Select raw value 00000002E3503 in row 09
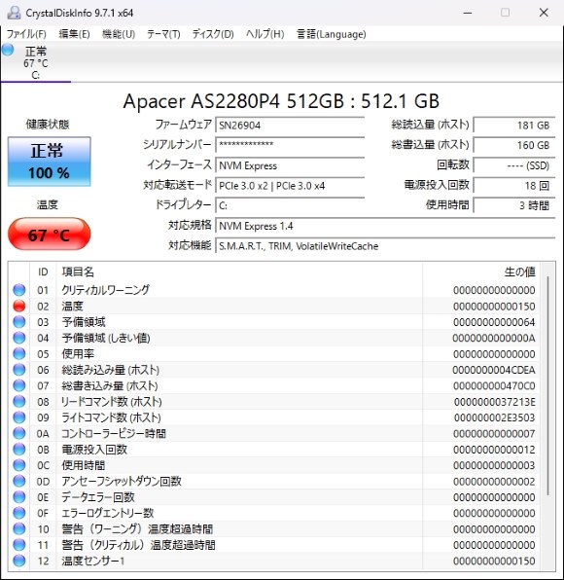Viewport: 564px width, 580px height. [495, 417]
